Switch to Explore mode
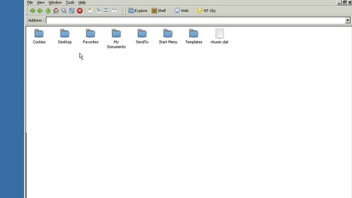The width and height of the screenshot is (352, 198). coord(138,10)
